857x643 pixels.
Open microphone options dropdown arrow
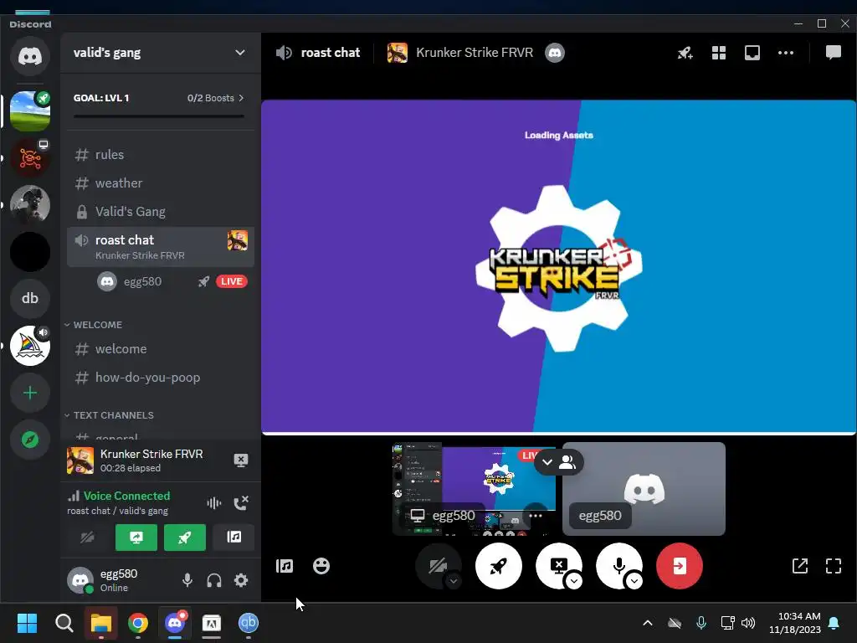pyautogui.click(x=634, y=581)
